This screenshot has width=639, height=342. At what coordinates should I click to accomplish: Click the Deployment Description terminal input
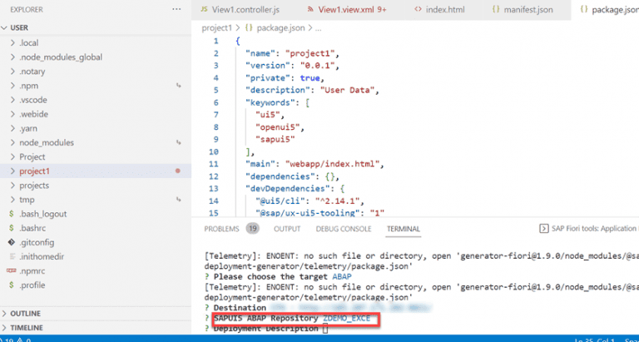click(325, 329)
